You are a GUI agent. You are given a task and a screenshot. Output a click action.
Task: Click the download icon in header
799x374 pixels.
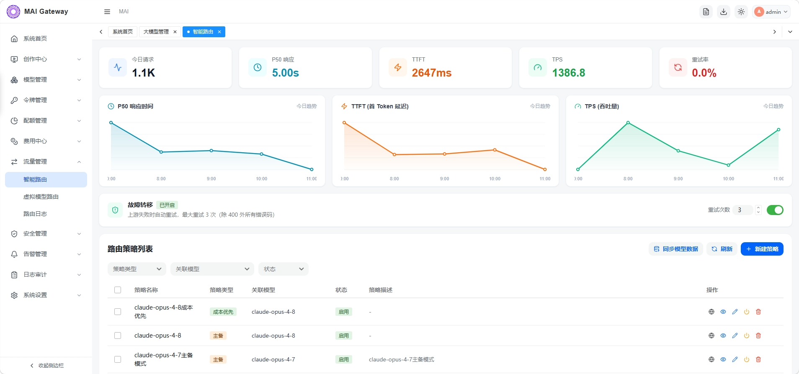[x=724, y=12]
